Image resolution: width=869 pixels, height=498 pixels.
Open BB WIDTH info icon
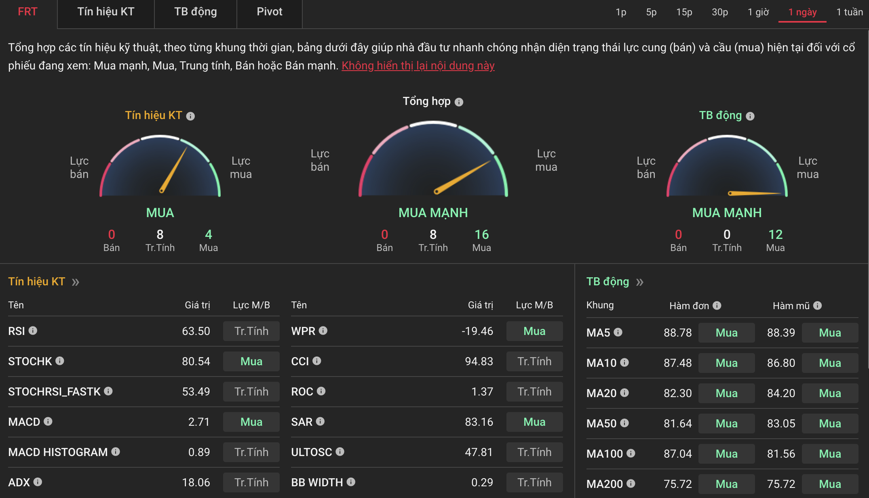(351, 482)
